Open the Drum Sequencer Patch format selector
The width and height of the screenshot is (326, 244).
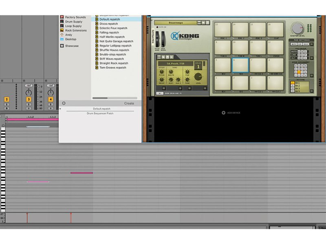coord(101,113)
